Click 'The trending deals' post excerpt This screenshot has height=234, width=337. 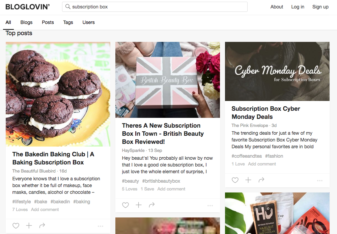[275, 140]
